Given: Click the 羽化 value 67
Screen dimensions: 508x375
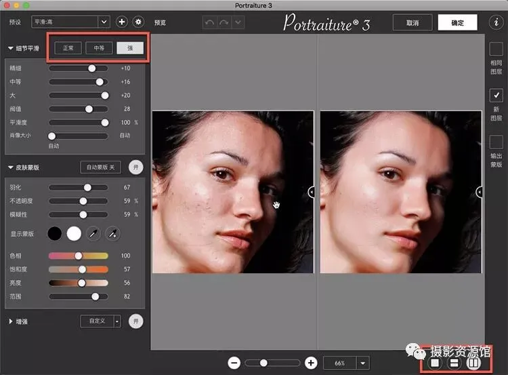Looking at the screenshot, I should (x=127, y=187).
